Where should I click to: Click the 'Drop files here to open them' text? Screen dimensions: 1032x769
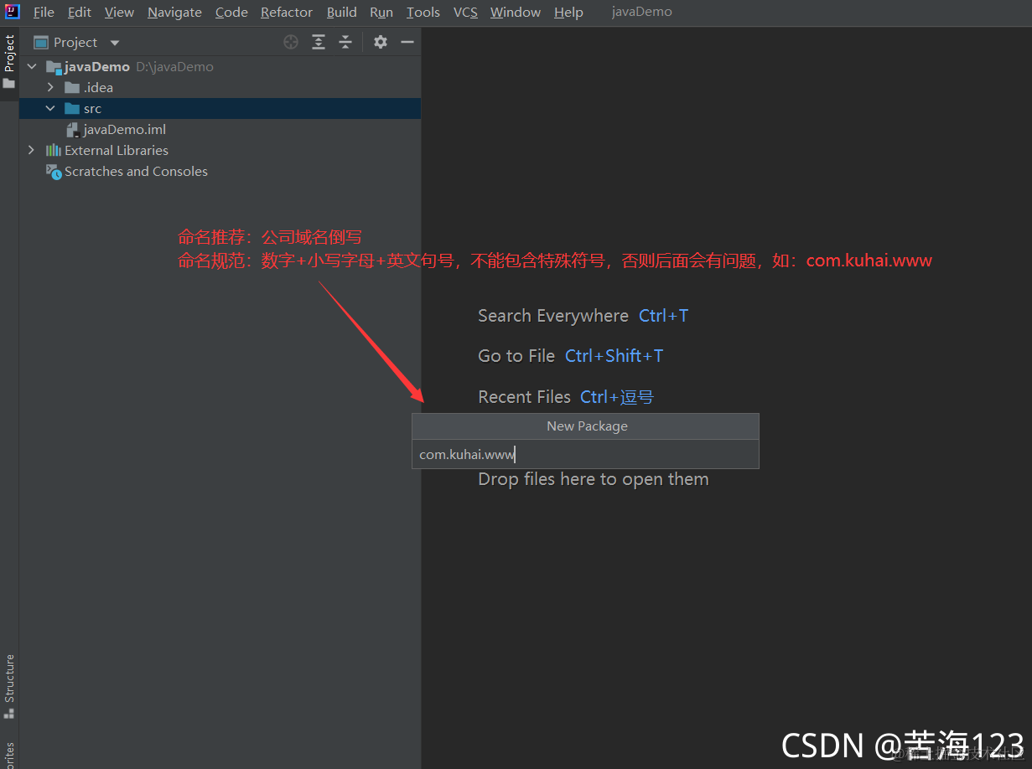click(594, 479)
